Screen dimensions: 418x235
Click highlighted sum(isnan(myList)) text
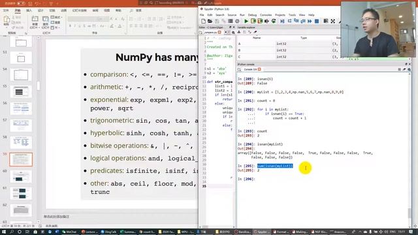(x=275, y=166)
